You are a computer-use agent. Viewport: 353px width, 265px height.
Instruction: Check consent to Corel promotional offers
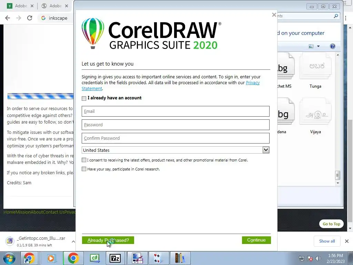84,160
